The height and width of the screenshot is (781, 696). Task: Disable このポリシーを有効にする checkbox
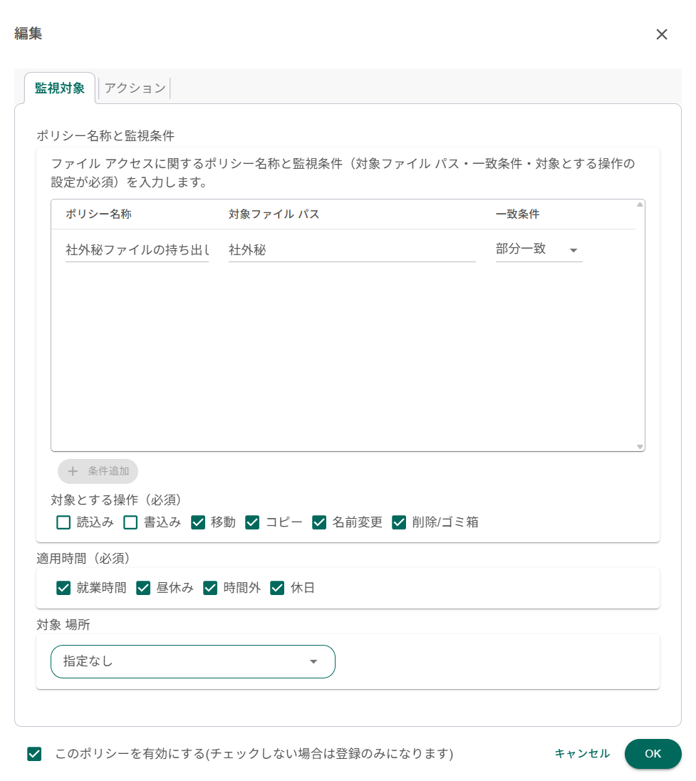point(34,754)
